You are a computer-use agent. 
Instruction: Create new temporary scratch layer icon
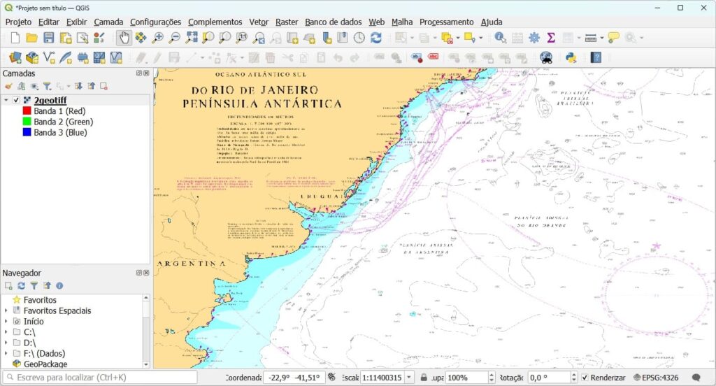pyautogui.click(x=83, y=57)
